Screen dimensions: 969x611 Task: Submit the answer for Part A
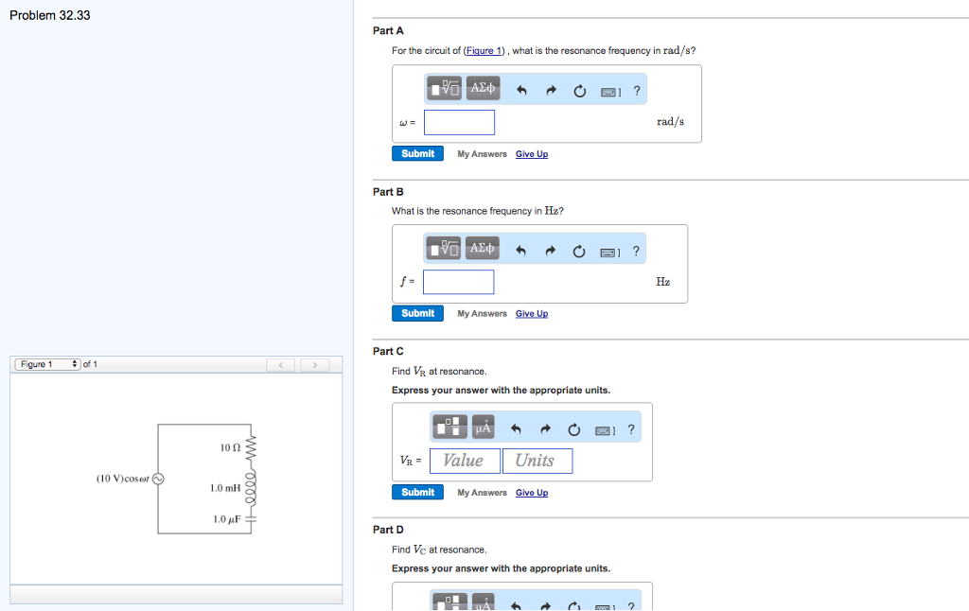click(417, 152)
